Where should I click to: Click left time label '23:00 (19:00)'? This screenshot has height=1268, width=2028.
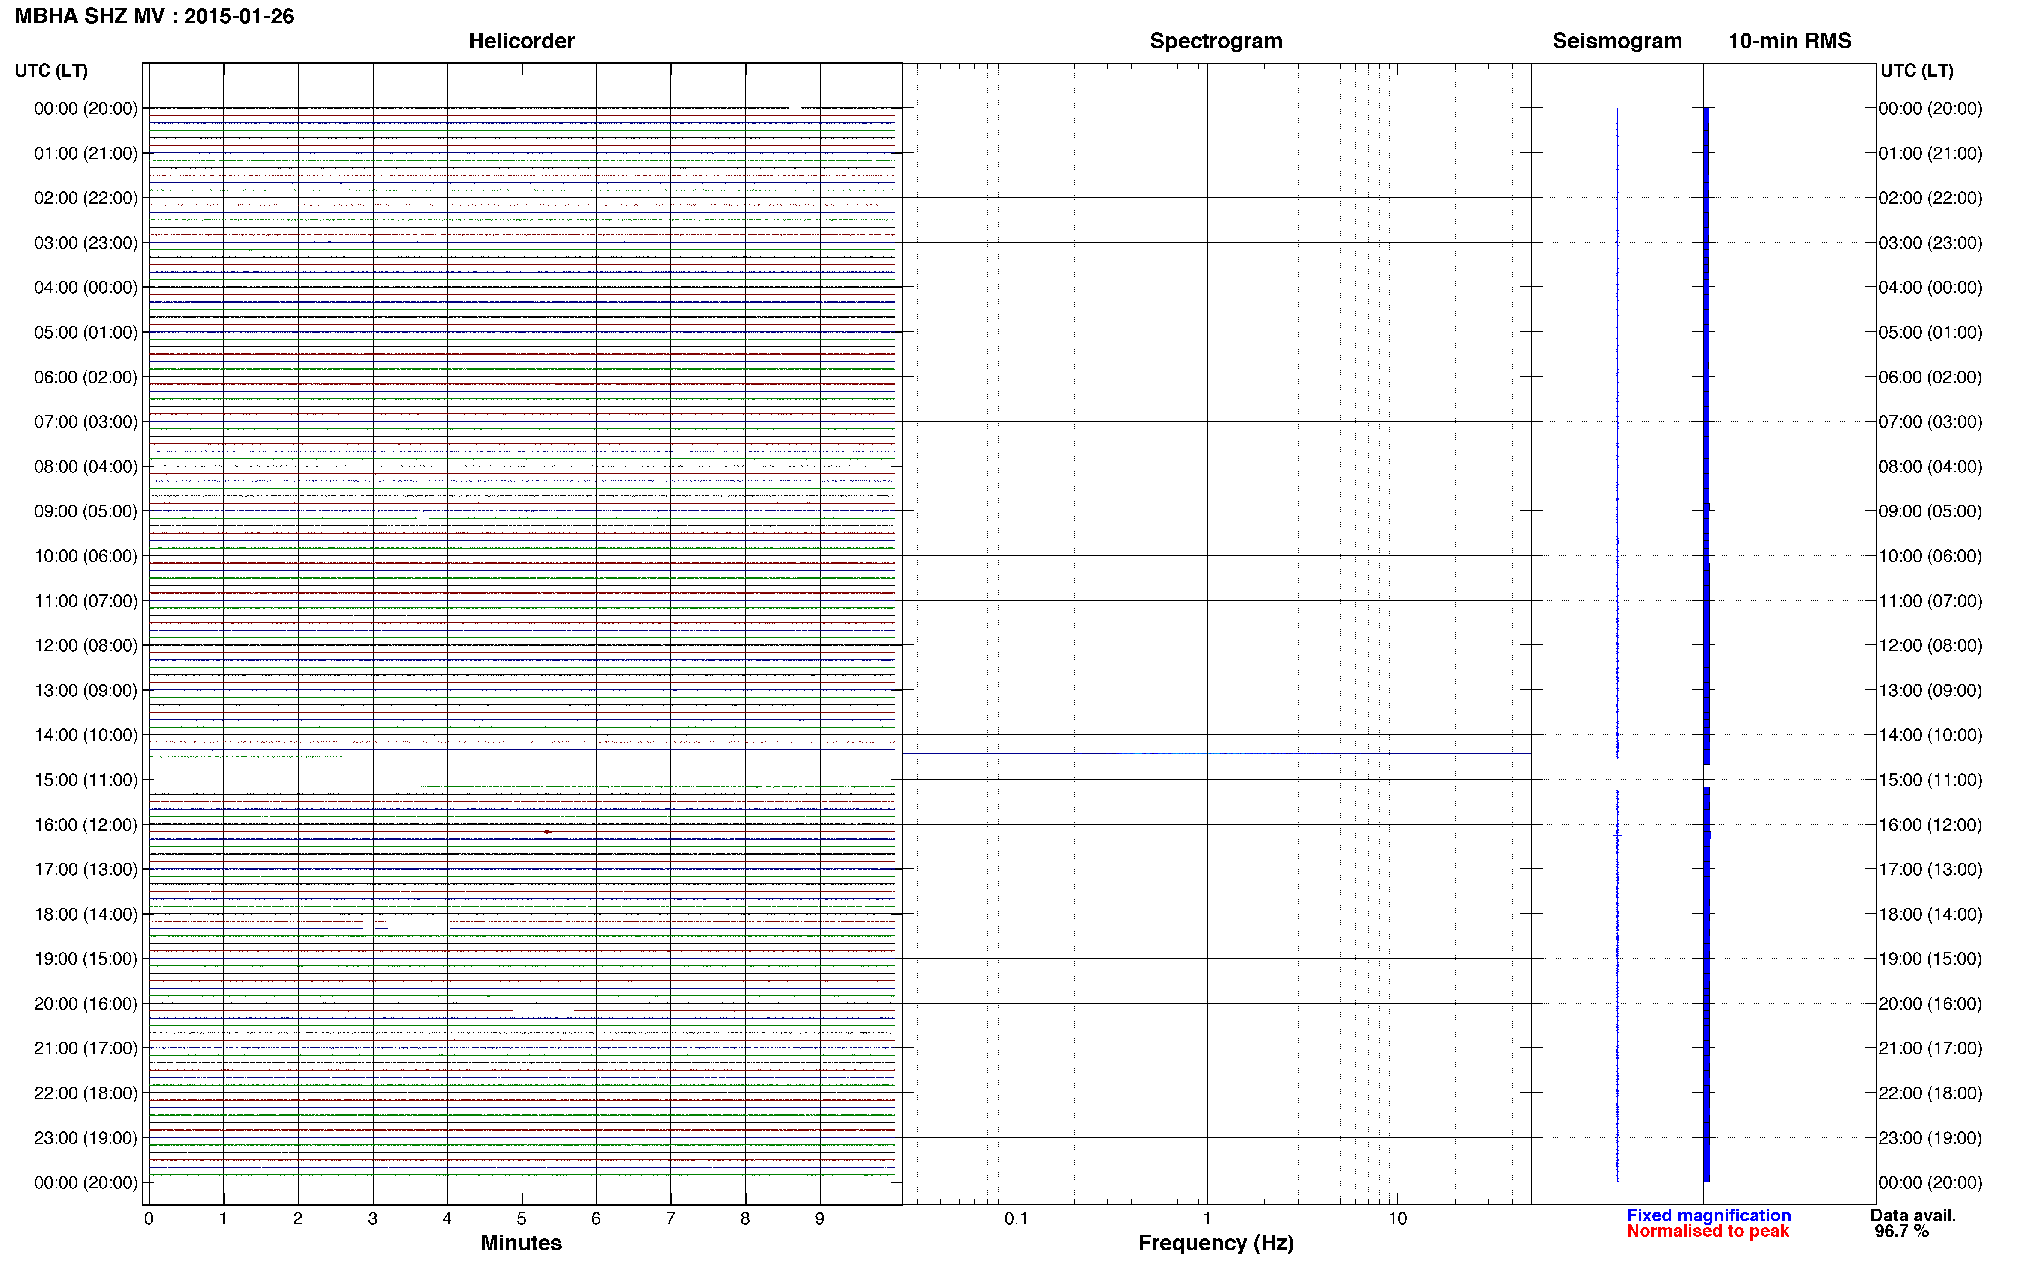[86, 1138]
